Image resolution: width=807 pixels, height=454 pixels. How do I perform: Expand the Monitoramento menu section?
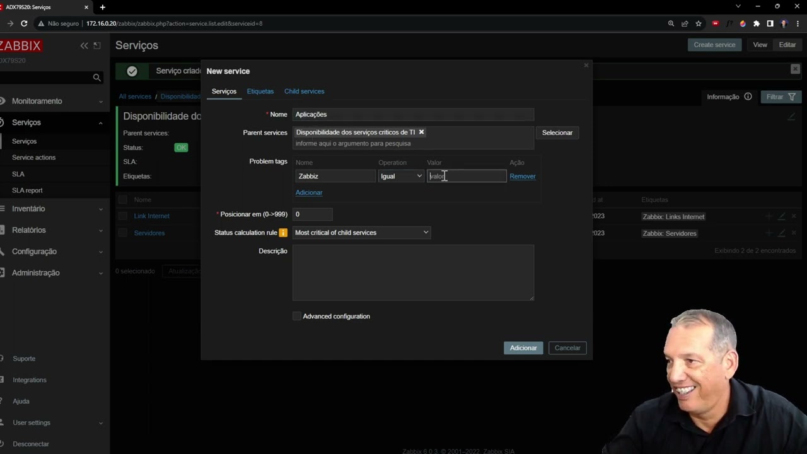coord(54,101)
